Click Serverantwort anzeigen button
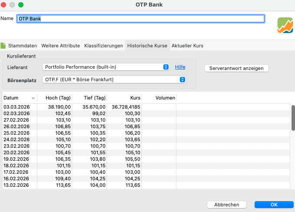This screenshot has width=295, height=212. tap(236, 68)
